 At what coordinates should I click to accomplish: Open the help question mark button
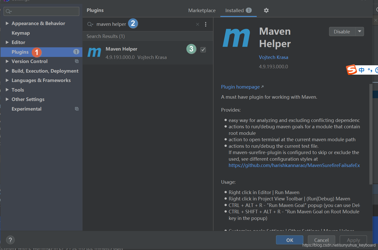10,240
